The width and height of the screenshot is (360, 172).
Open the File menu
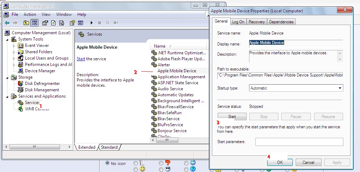[15, 14]
